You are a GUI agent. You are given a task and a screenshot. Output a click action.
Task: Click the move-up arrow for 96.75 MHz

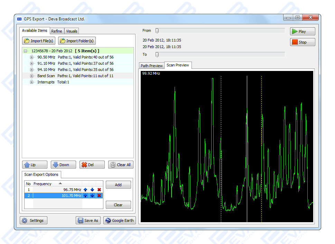coord(85,190)
